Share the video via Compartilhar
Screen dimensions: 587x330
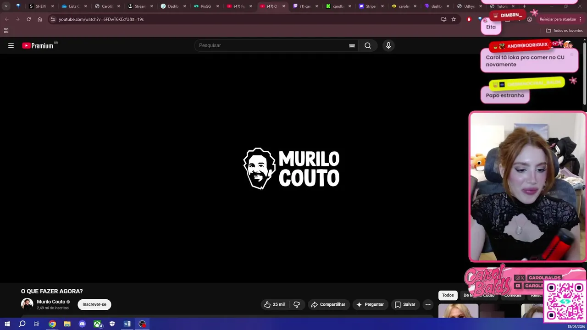pyautogui.click(x=328, y=304)
